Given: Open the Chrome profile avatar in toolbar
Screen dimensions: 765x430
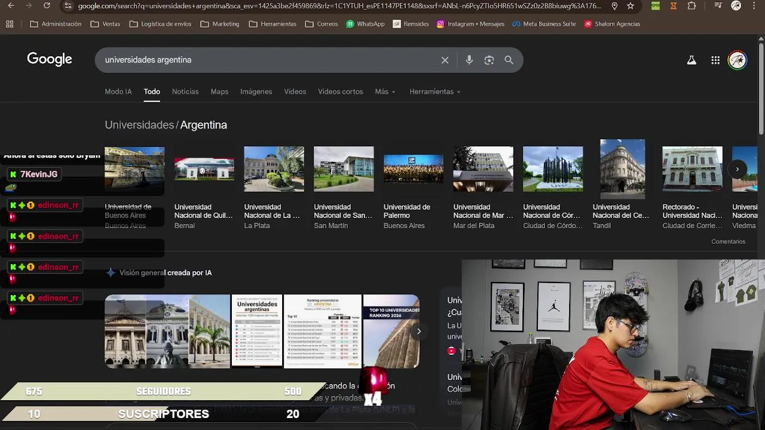Looking at the screenshot, I should (736, 6).
